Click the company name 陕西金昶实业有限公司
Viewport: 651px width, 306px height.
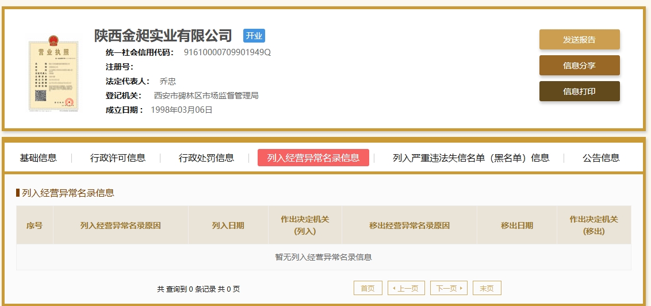click(x=163, y=36)
